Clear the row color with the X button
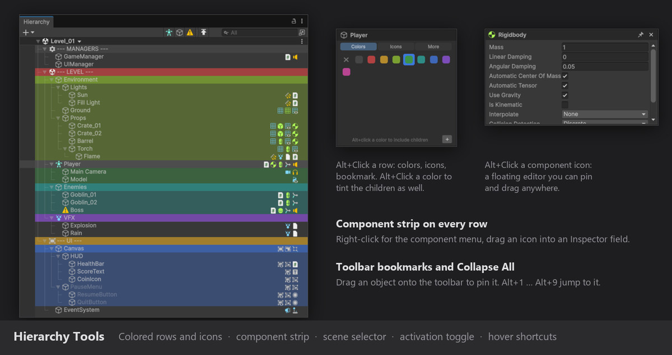The image size is (672, 355). click(346, 60)
